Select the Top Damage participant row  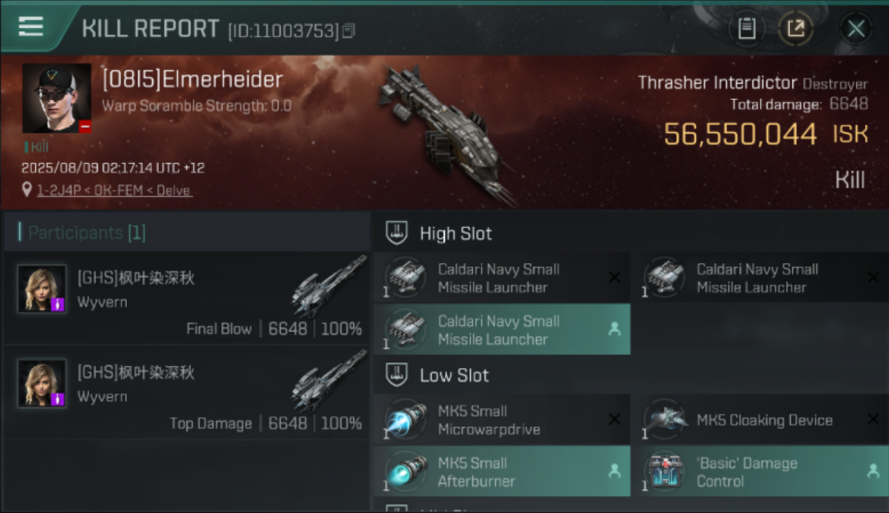186,392
